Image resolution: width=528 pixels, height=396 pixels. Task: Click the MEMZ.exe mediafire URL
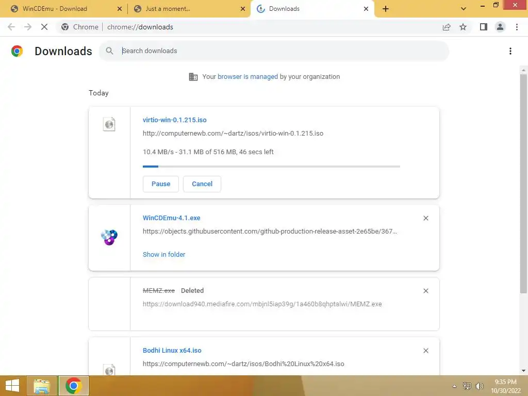[262, 304]
